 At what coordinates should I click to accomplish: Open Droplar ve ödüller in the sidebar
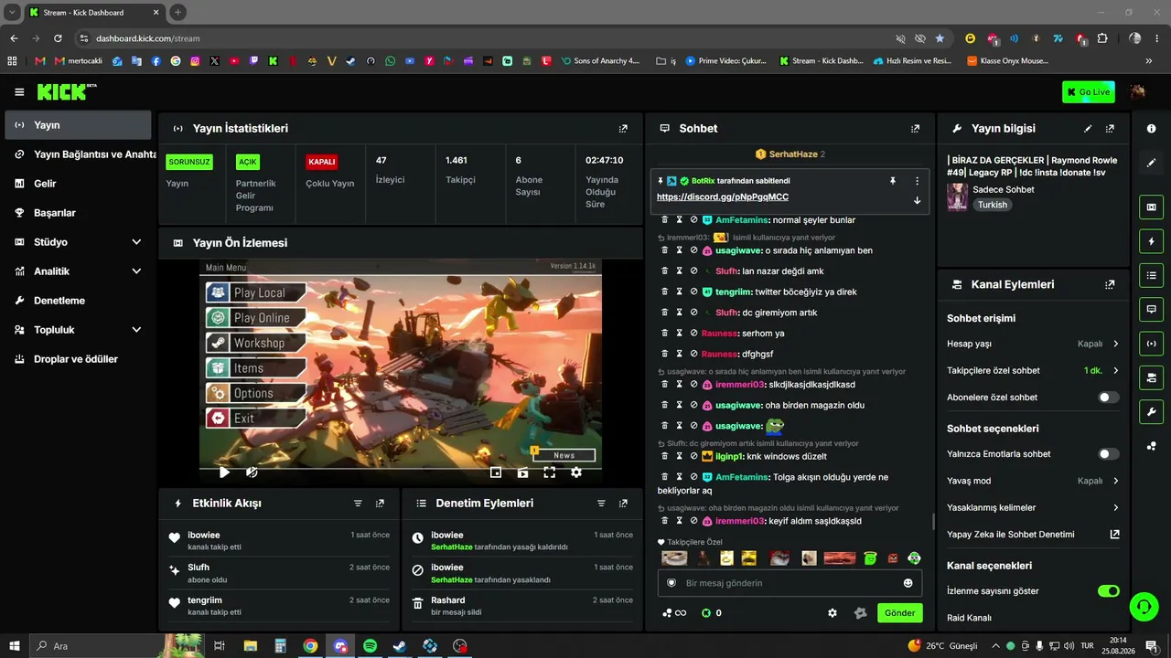(x=78, y=359)
